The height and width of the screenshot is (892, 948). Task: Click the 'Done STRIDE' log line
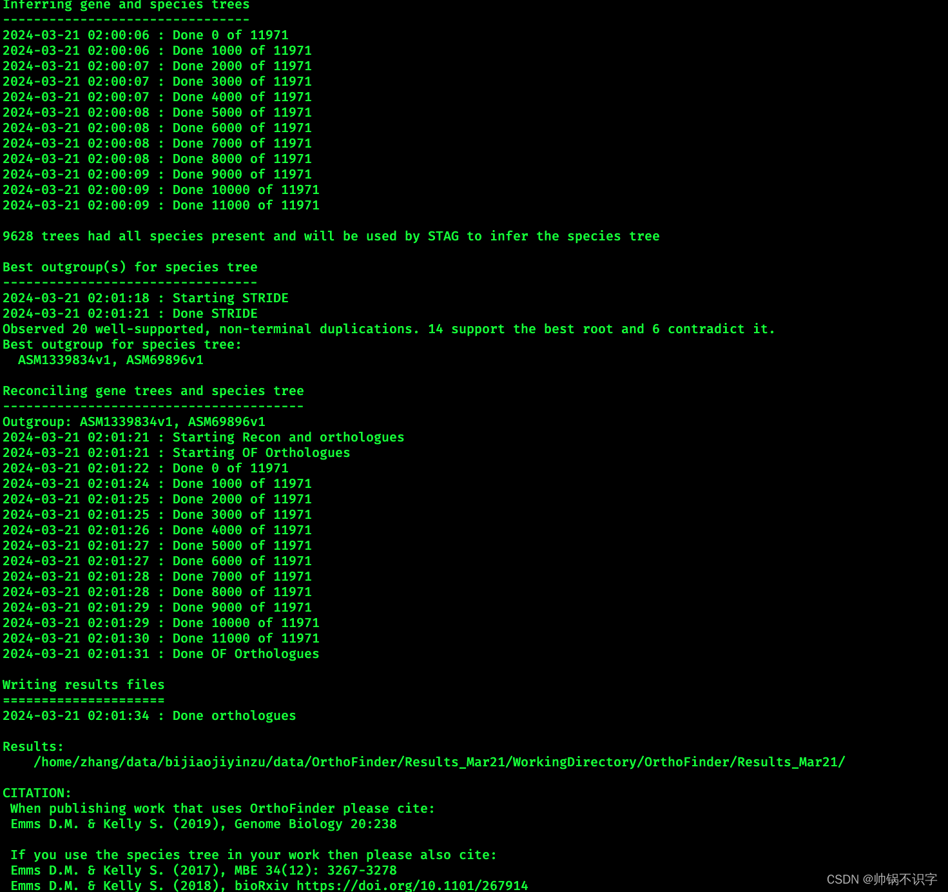click(130, 314)
